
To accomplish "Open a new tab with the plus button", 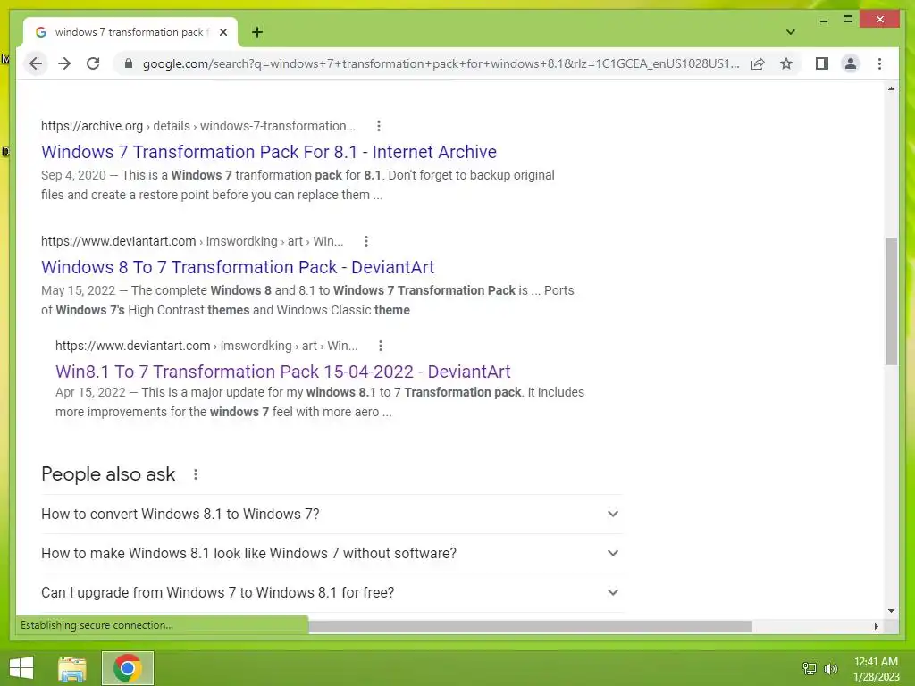I will point(257,32).
